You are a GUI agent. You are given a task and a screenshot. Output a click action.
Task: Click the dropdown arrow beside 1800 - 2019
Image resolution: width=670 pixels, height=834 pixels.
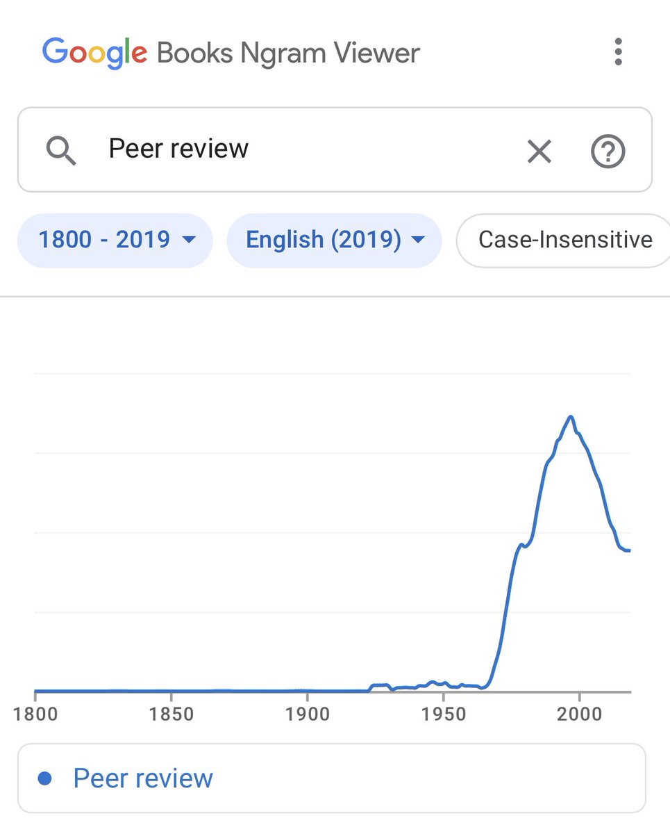click(x=188, y=240)
